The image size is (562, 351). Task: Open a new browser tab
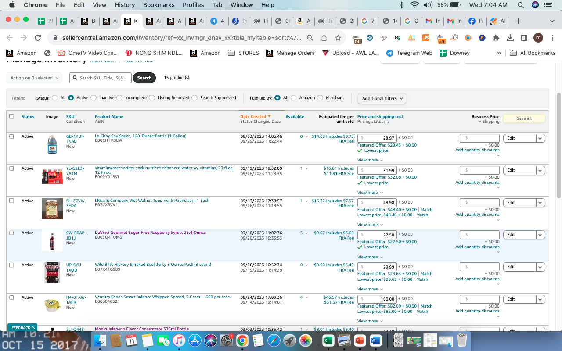tap(518, 21)
